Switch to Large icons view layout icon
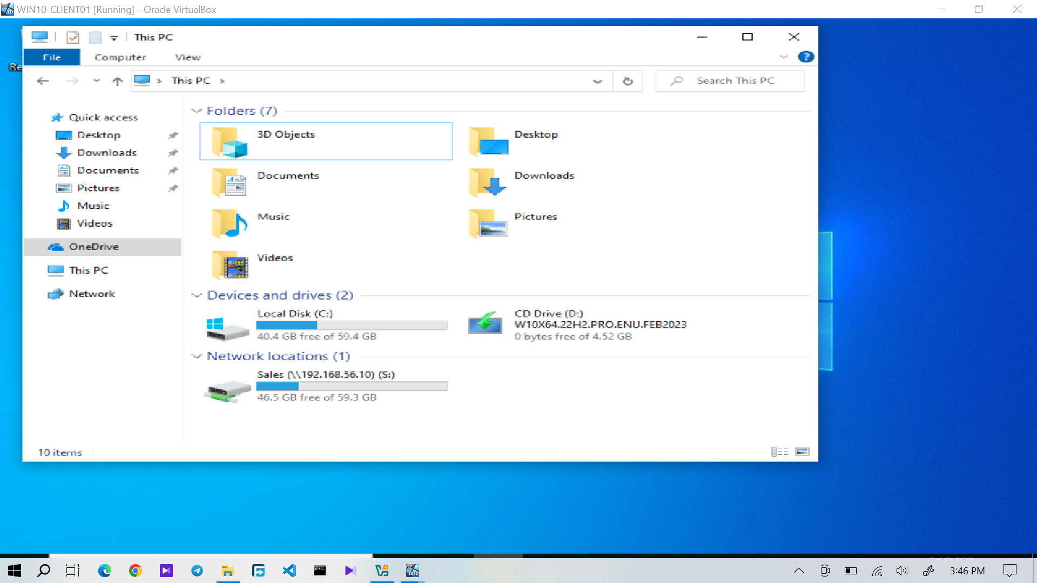Viewport: 1037px width, 583px height. coord(803,452)
